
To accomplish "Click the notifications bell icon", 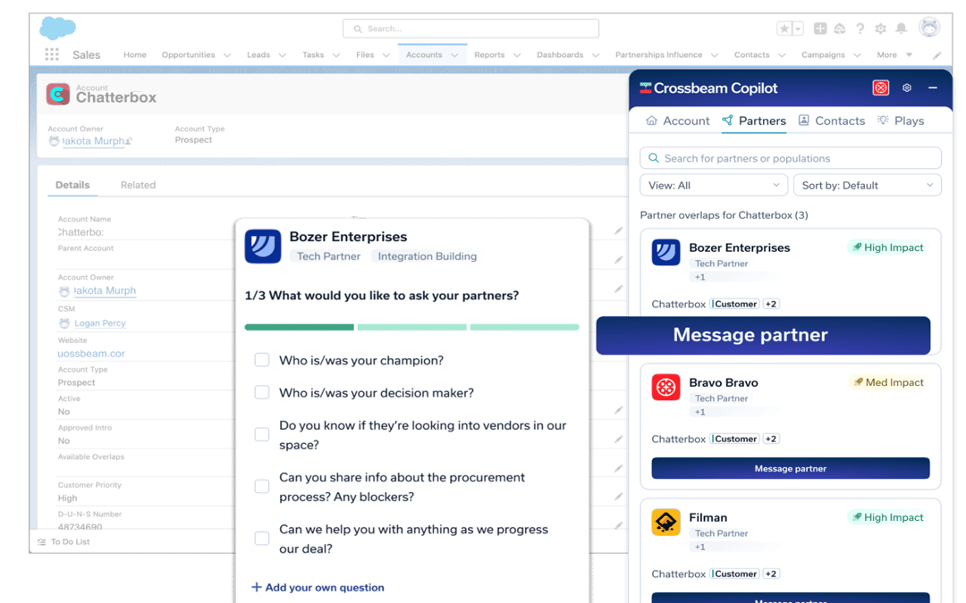I will (902, 28).
